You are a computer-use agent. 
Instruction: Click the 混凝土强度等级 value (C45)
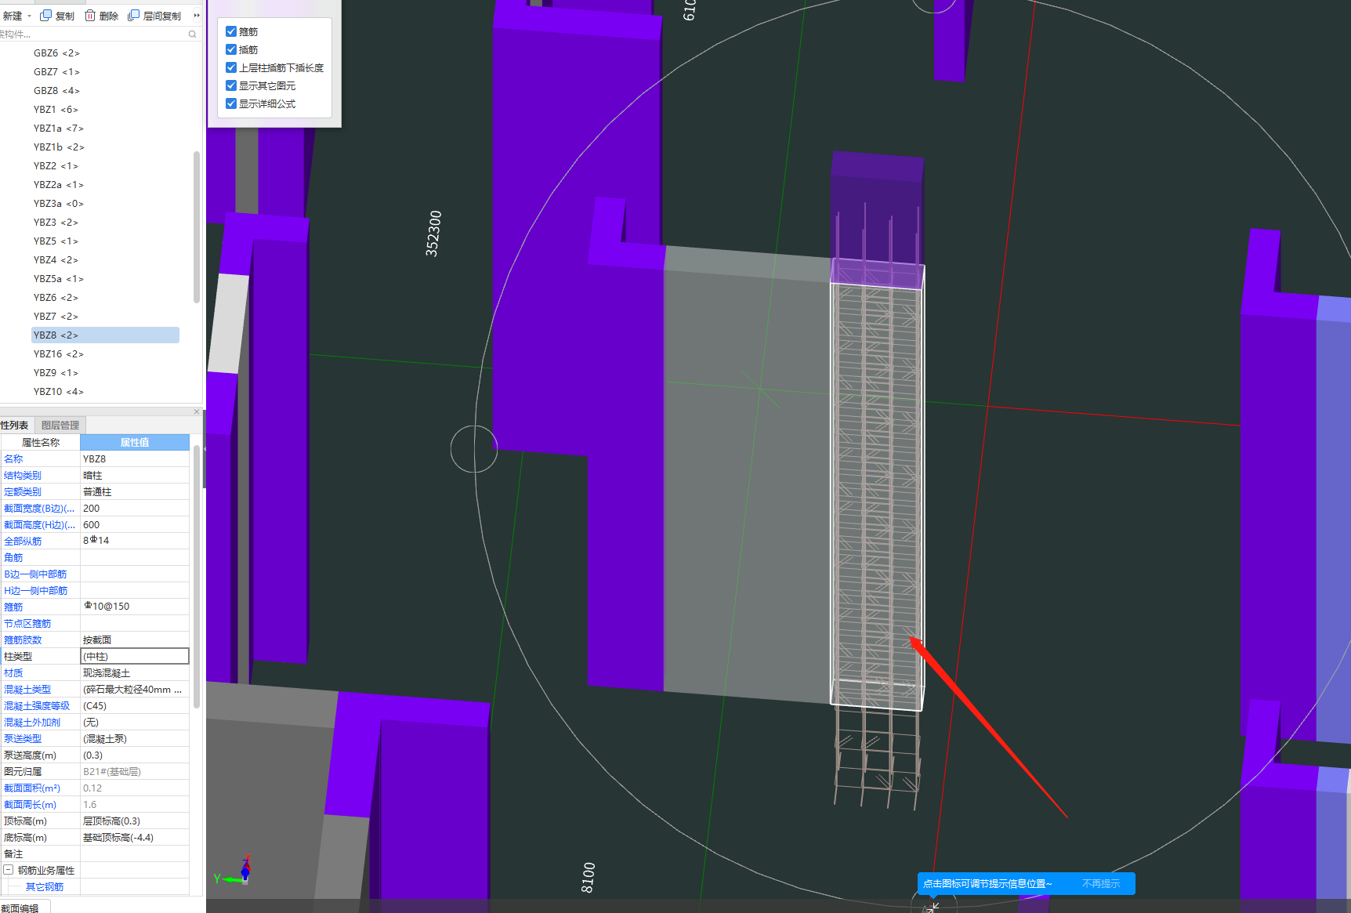click(x=135, y=706)
